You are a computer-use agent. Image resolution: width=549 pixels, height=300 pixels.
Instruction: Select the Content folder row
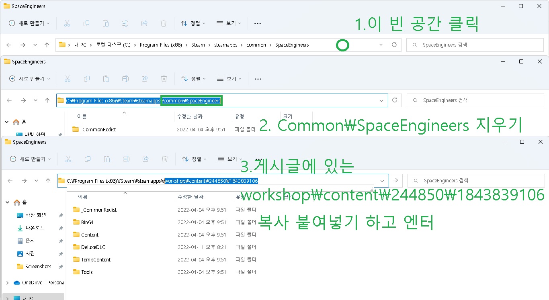[x=165, y=235]
